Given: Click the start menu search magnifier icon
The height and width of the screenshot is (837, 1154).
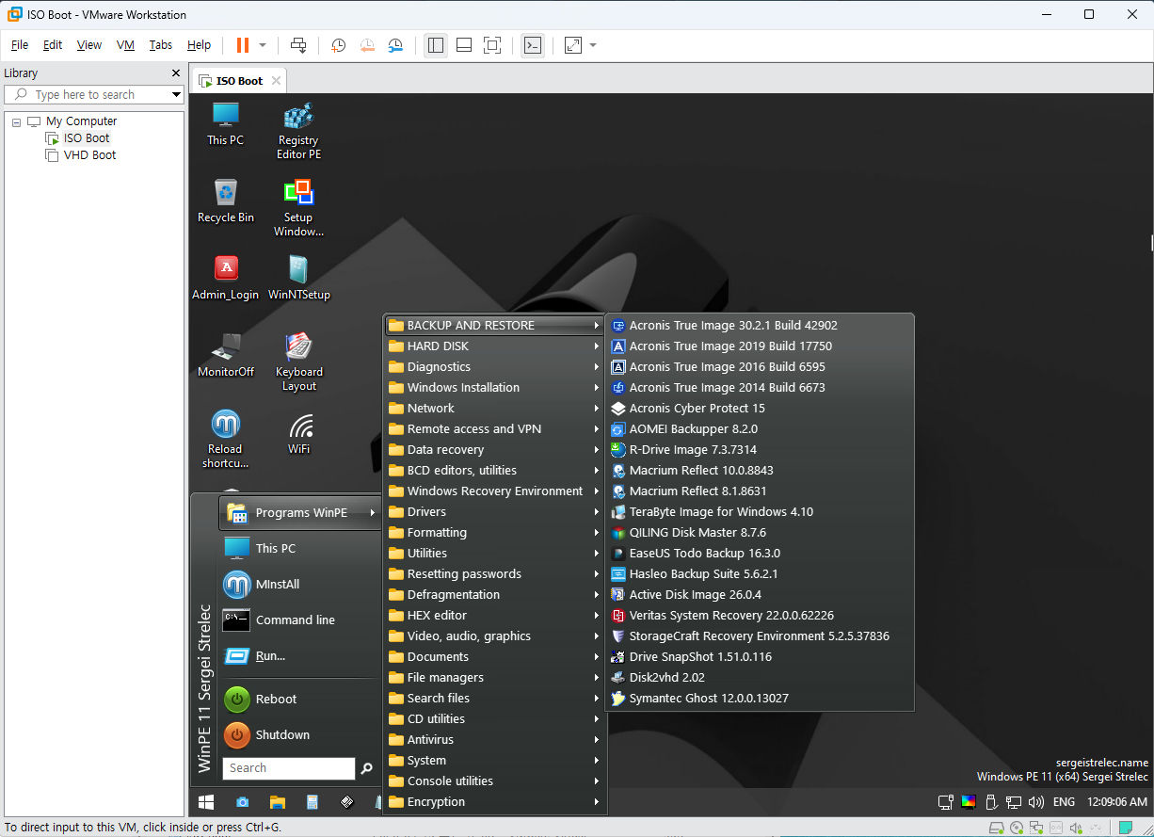Looking at the screenshot, I should coord(366,768).
